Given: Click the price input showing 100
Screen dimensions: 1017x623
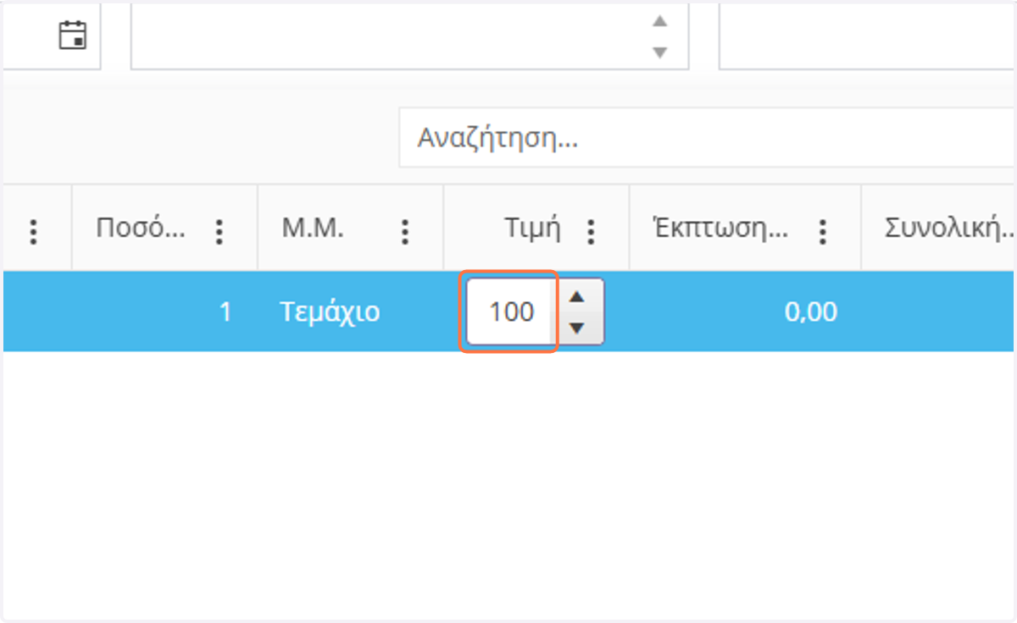Looking at the screenshot, I should (511, 311).
